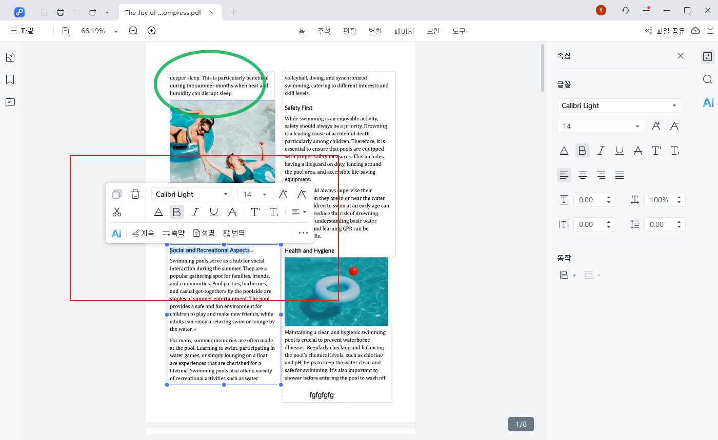Click the cloud upload icon
Viewport: 718px width, 440px height.
(695, 31)
